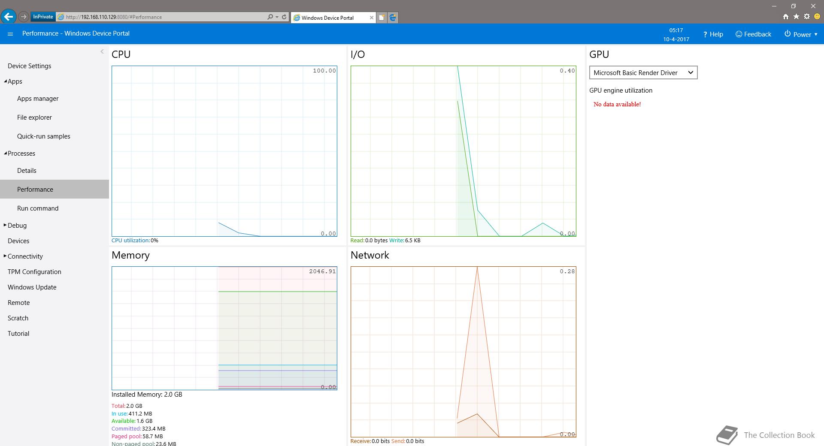This screenshot has height=446, width=824.
Task: Open the hamburger menu in portal header
Action: (x=10, y=34)
